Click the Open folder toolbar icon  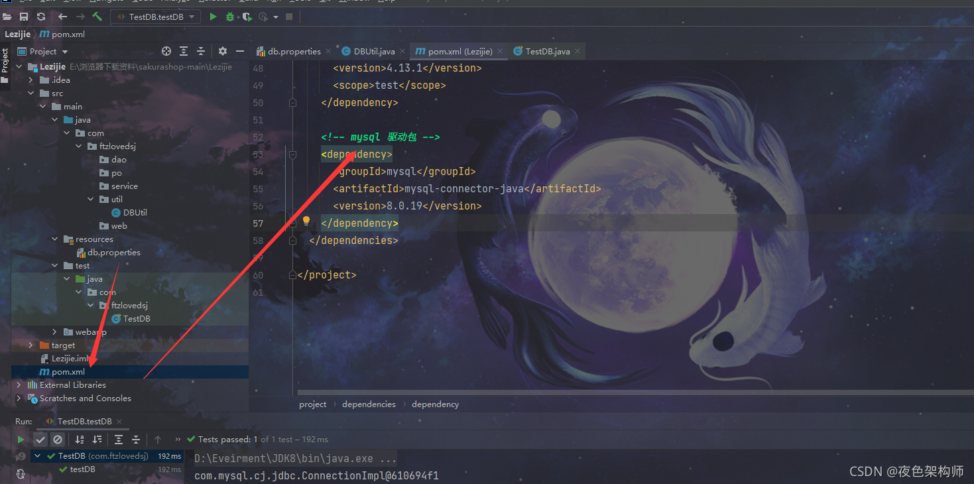pyautogui.click(x=7, y=17)
